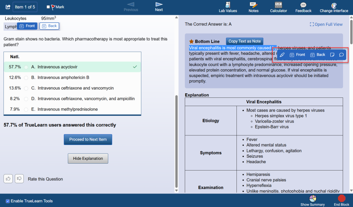Viewport: 353px width, 207px height.
Task: Open Change Interface palette settings
Action: (334, 7)
